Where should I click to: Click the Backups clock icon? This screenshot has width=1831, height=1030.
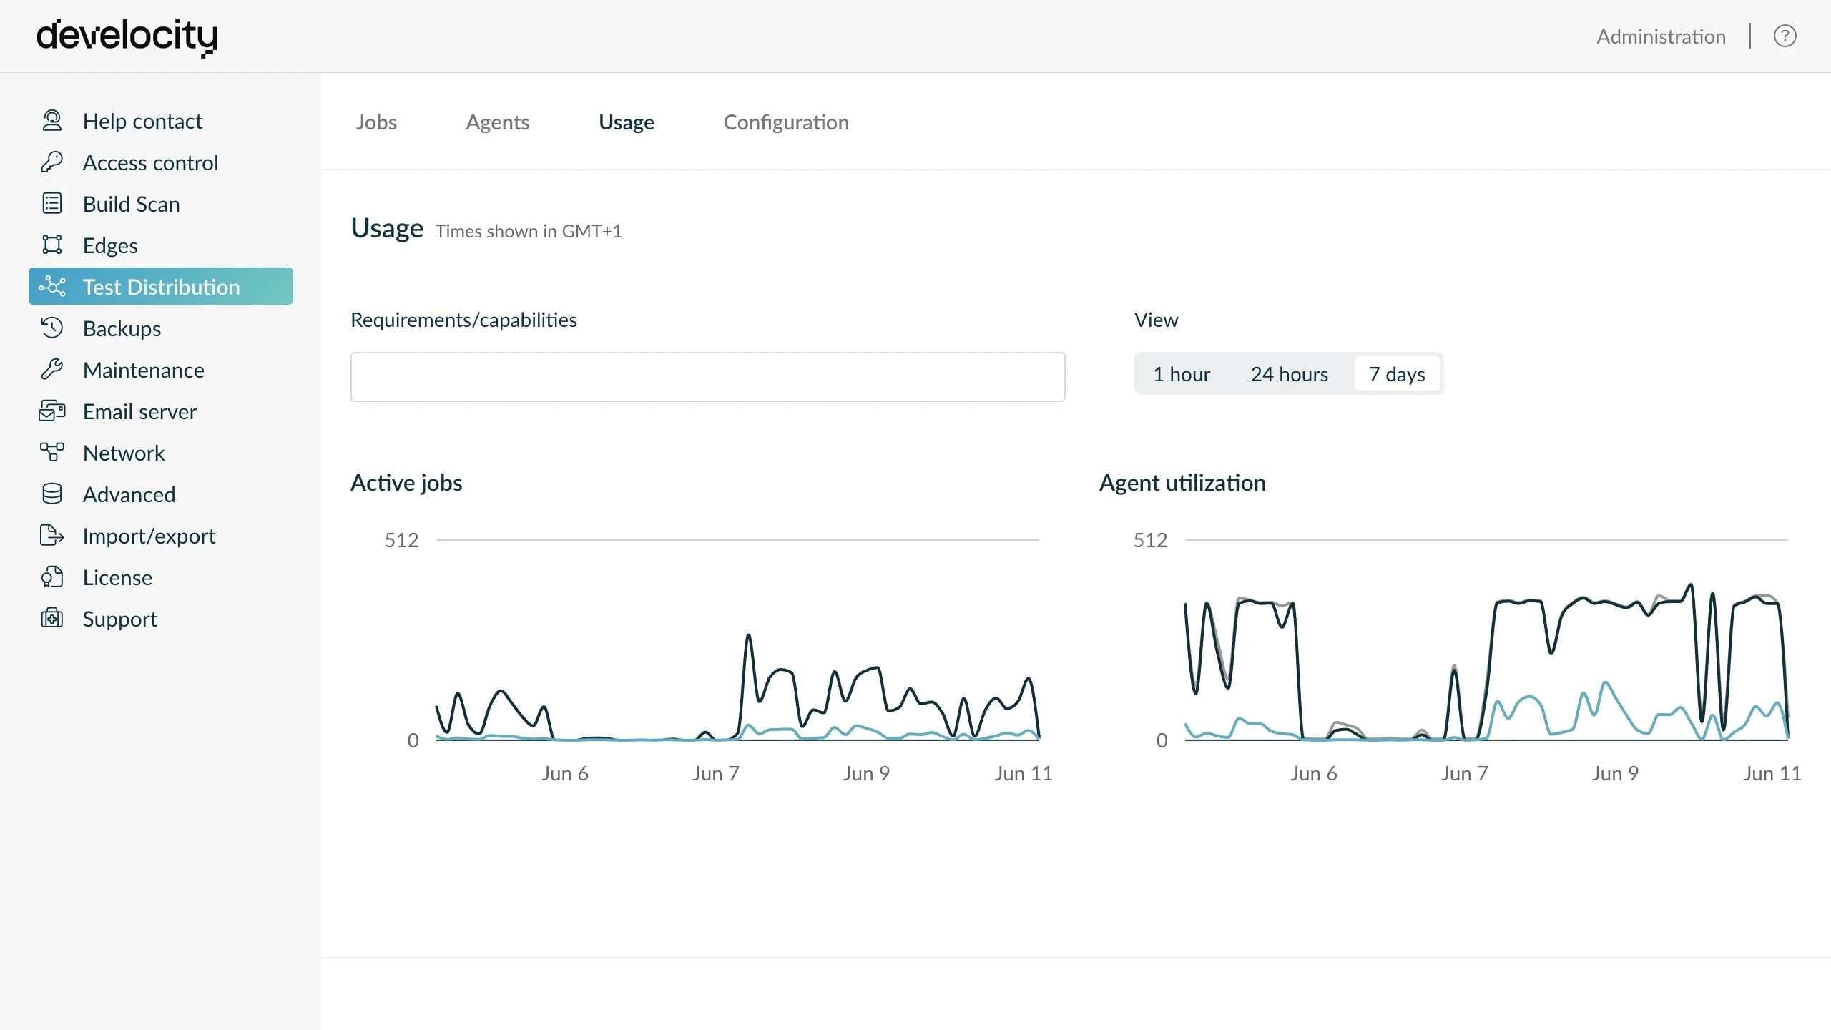(x=52, y=328)
